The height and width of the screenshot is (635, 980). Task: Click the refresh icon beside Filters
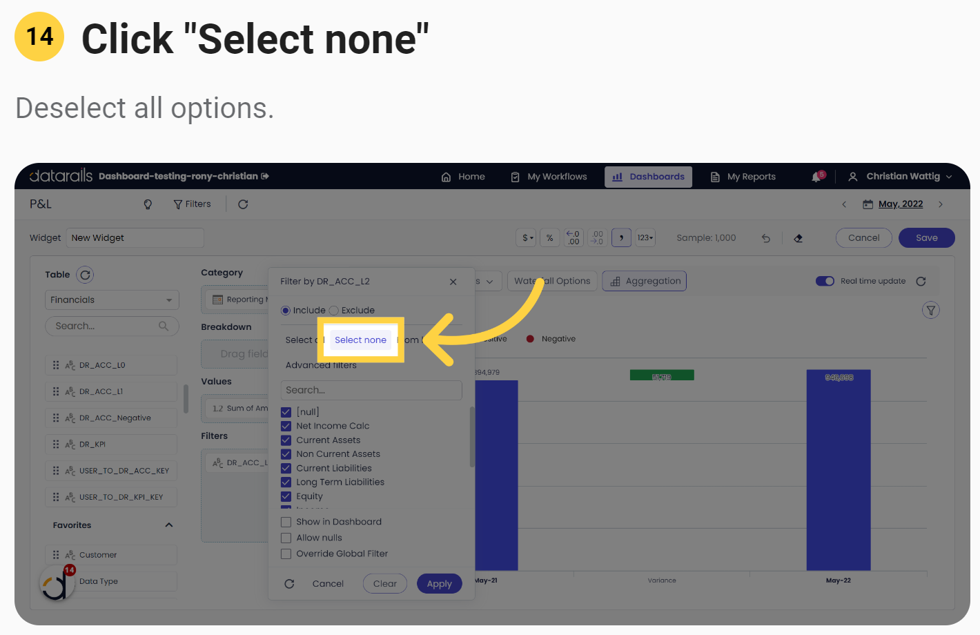[243, 204]
